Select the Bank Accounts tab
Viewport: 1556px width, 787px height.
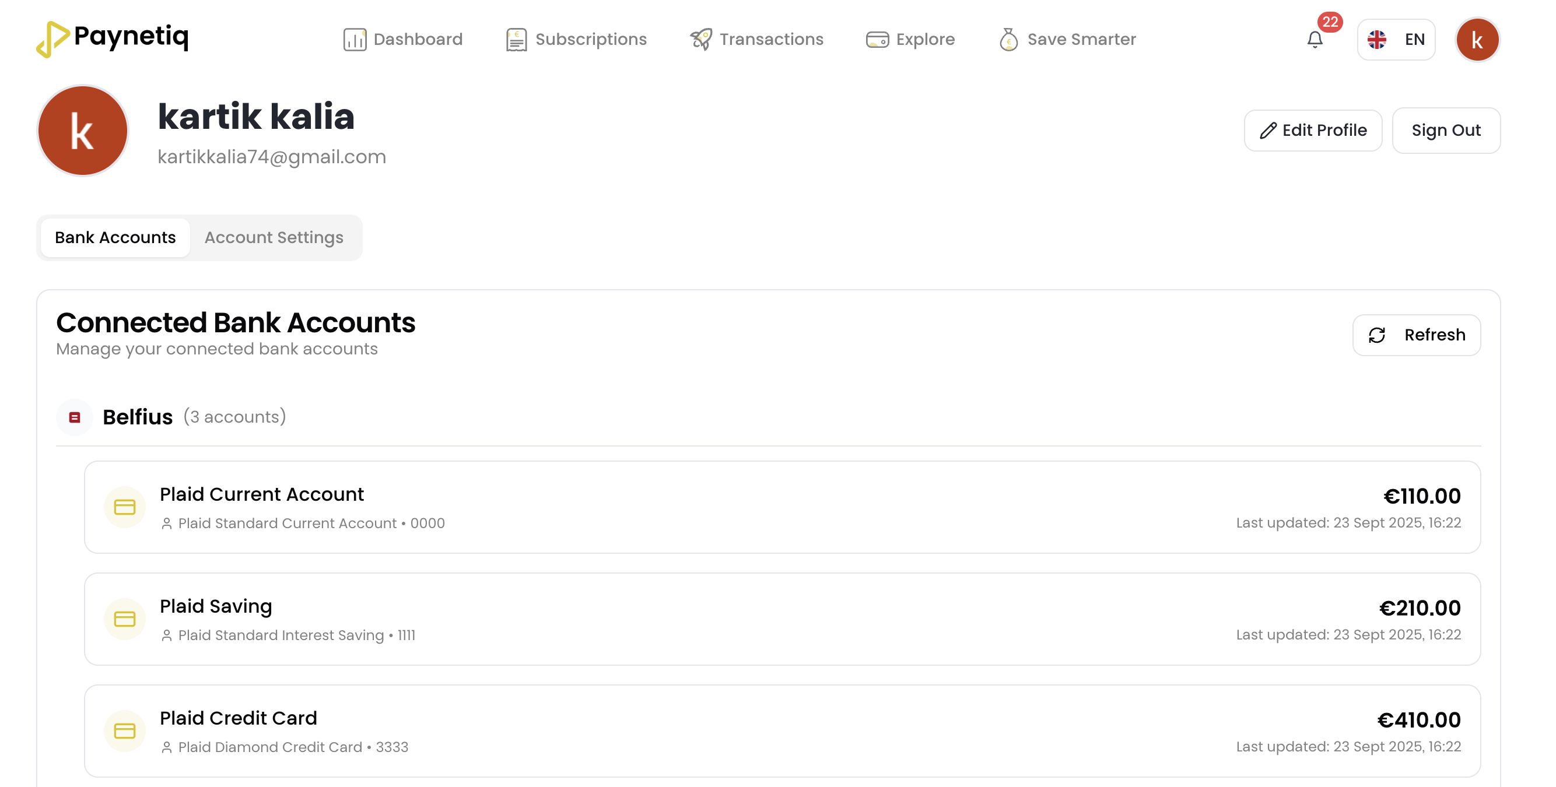click(x=115, y=237)
